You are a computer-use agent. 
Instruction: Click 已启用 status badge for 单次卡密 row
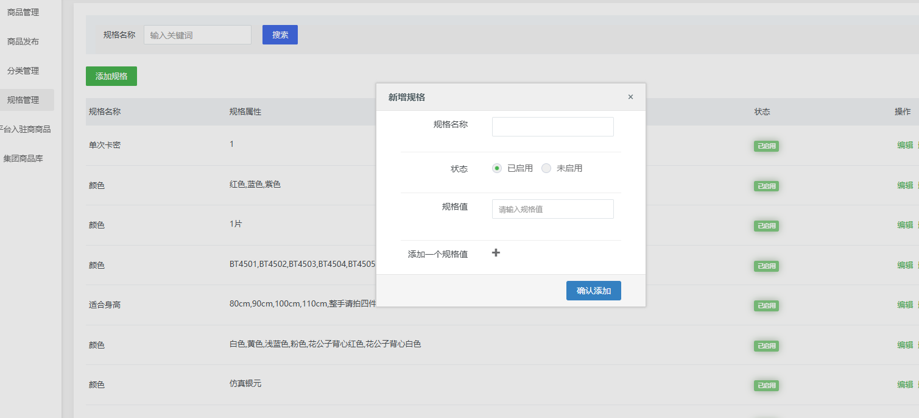point(766,146)
